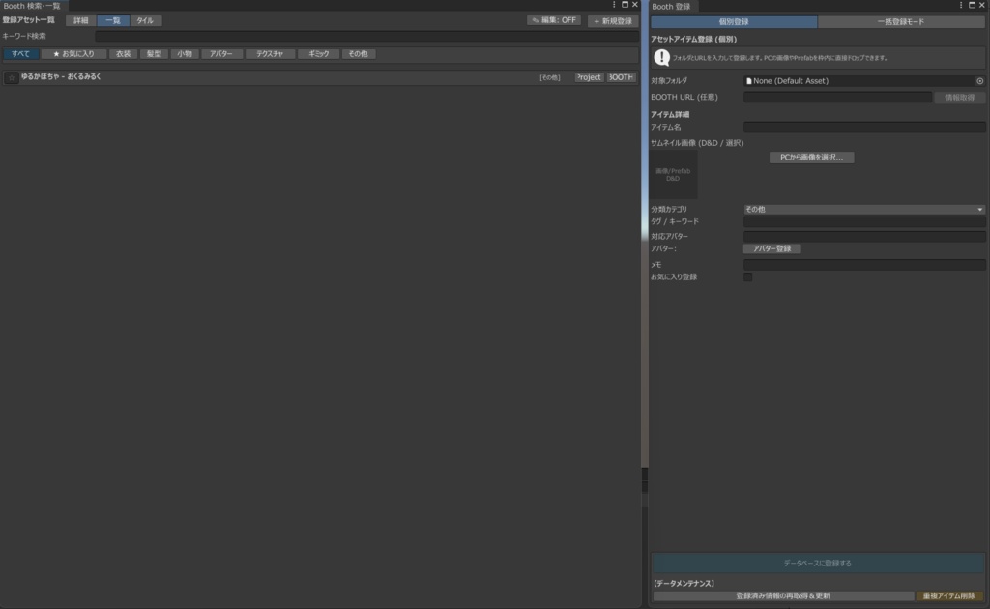
Task: Click the 画像/Prefab D&D thumbnail box
Action: [673, 175]
